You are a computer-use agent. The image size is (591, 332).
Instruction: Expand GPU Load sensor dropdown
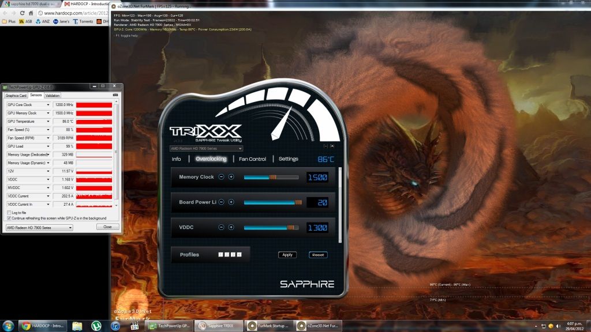tap(48, 146)
